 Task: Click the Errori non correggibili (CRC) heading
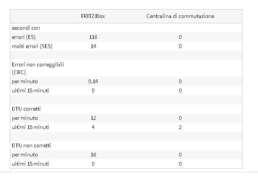pos(38,68)
